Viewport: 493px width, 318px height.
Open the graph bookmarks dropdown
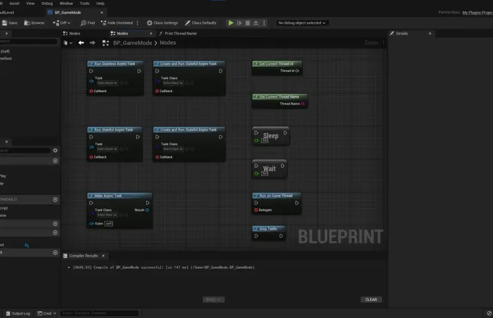coord(67,43)
